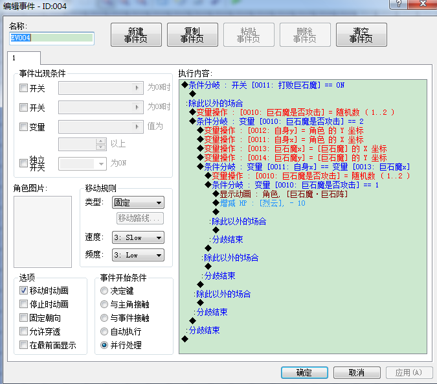Open the 类型 dropdown showing 固定
The height and width of the screenshot is (384, 437).
pyautogui.click(x=138, y=202)
